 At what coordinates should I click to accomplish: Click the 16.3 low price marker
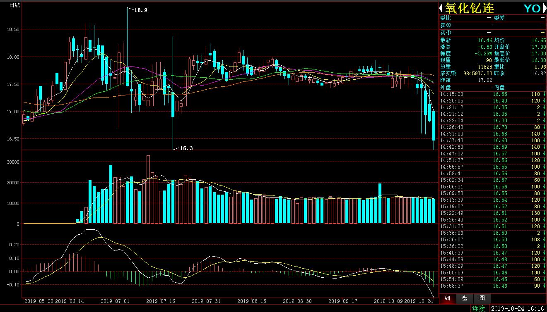pyautogui.click(x=186, y=148)
